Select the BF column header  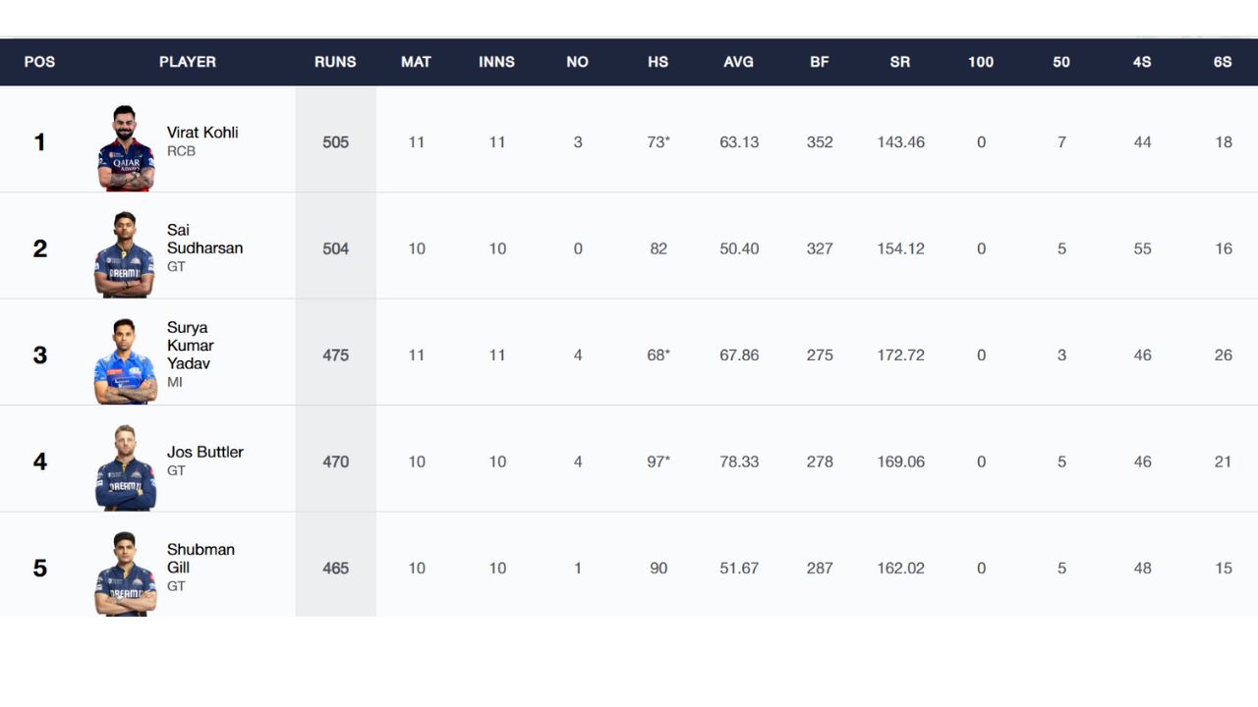tap(820, 62)
